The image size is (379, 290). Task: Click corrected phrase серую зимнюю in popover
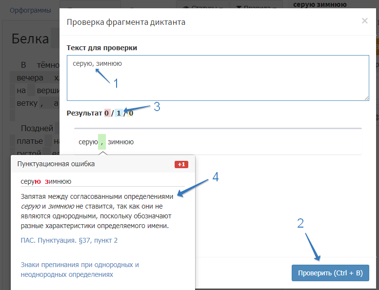point(46,181)
